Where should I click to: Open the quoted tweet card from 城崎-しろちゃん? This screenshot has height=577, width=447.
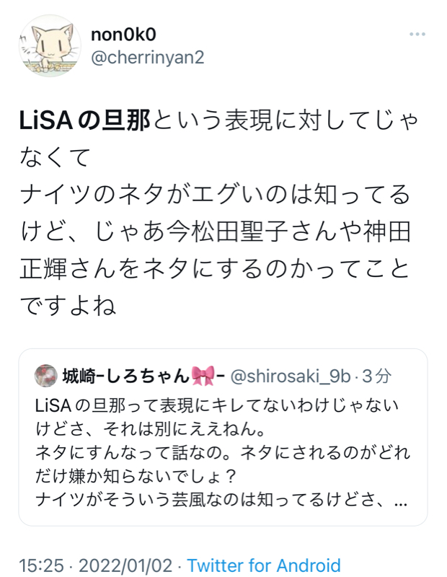(x=223, y=437)
